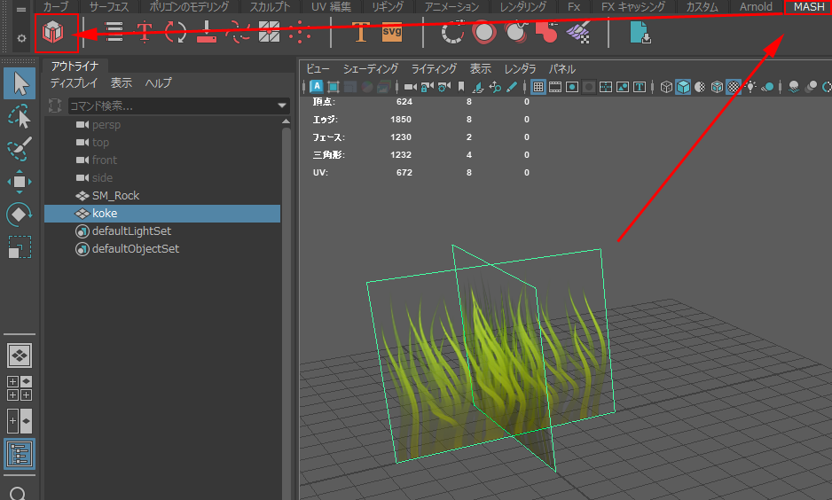Toggle the Film Gate display
This screenshot has width=832, height=500.
pos(555,86)
